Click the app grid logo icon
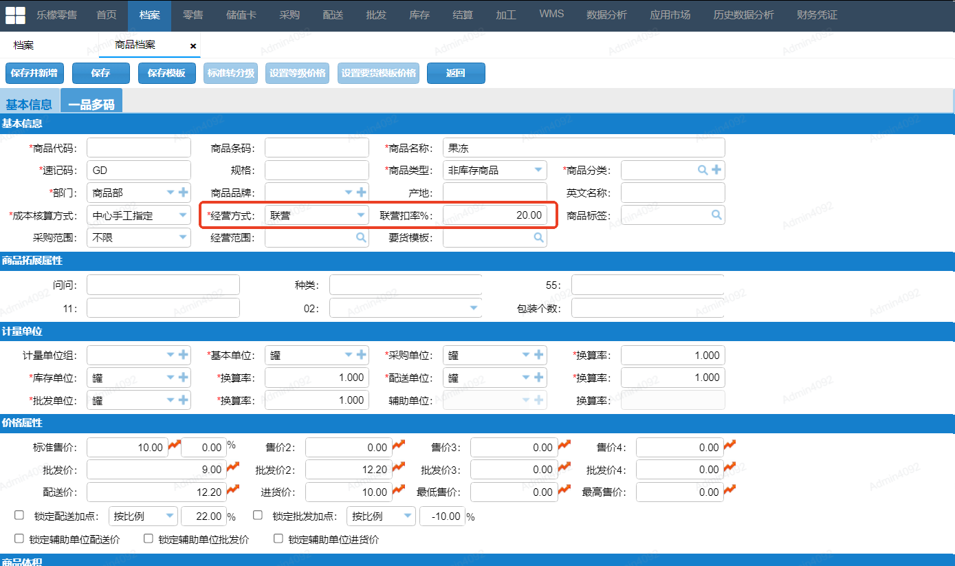Screen dimensions: 955x566 tap(15, 14)
